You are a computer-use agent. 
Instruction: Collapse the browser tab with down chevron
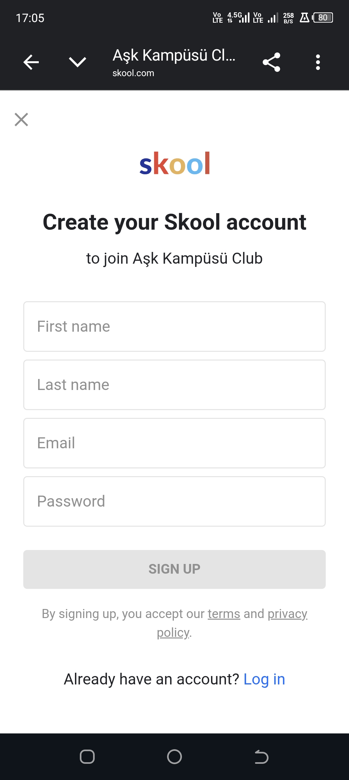[x=78, y=62]
